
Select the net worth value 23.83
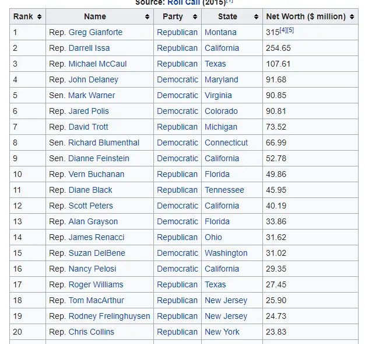[x=276, y=332]
